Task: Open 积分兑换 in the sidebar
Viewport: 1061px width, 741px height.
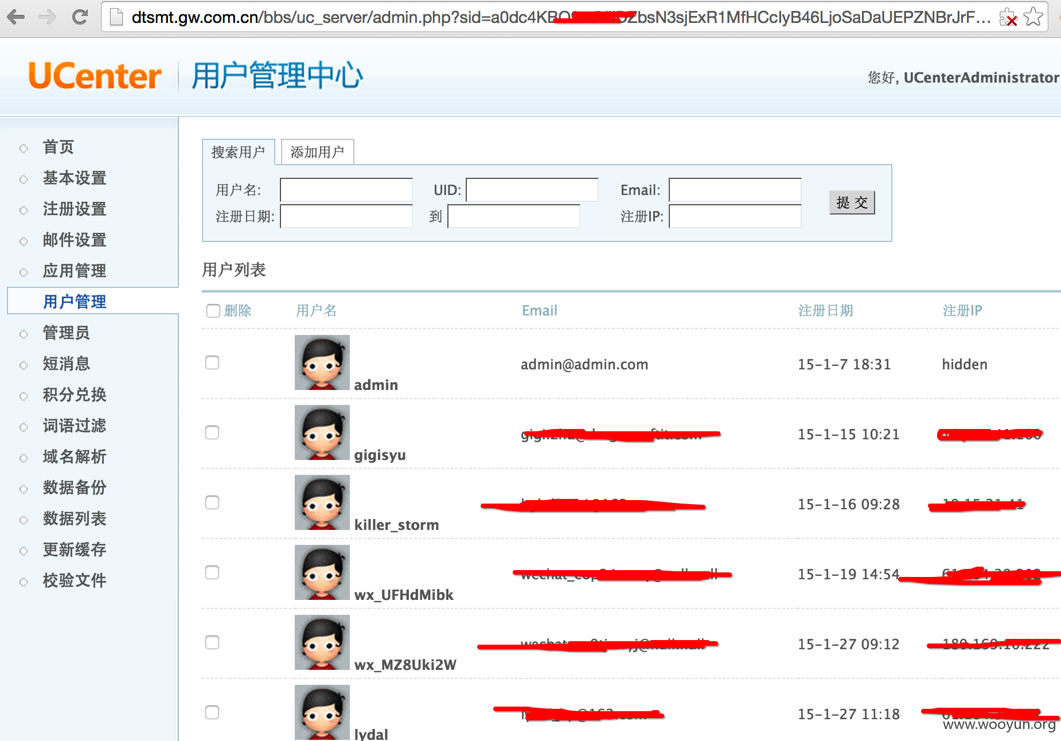Action: [75, 395]
